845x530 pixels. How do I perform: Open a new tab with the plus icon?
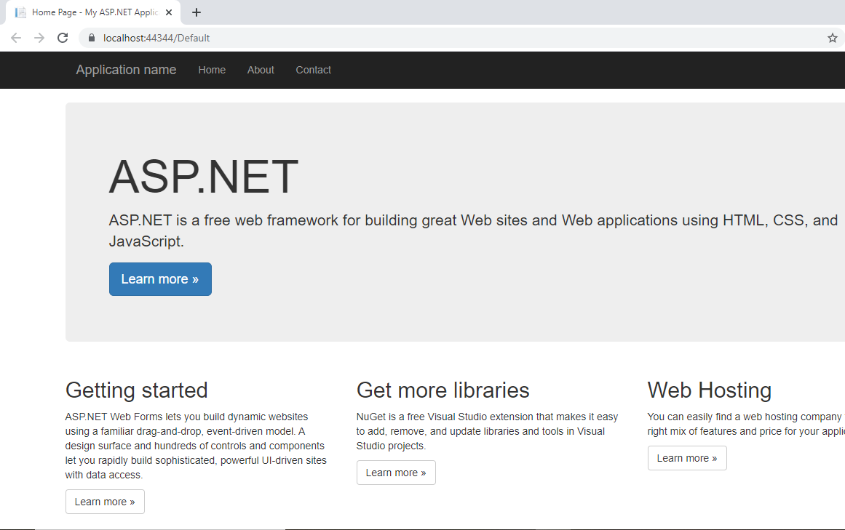click(197, 12)
